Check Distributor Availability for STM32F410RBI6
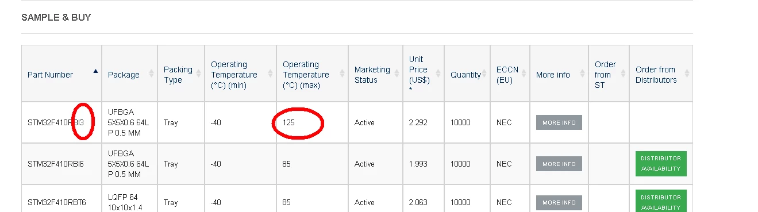This screenshot has width=758, height=212. 661,164
